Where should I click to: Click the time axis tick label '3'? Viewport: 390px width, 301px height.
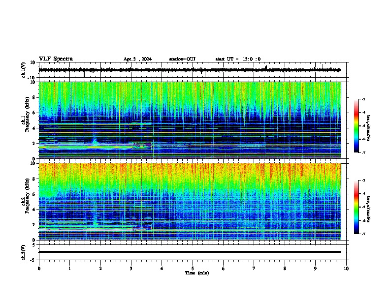click(131, 269)
